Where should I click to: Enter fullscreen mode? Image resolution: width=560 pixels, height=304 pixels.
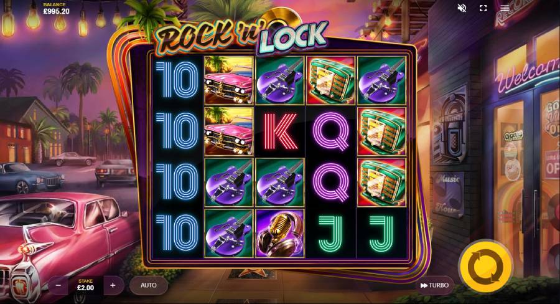coord(483,8)
